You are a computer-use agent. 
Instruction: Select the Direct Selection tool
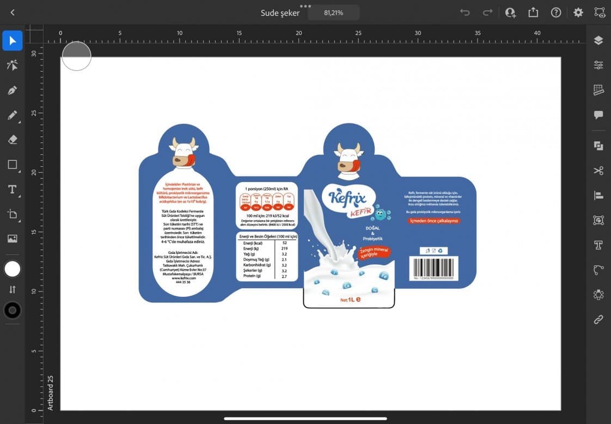coord(13,65)
